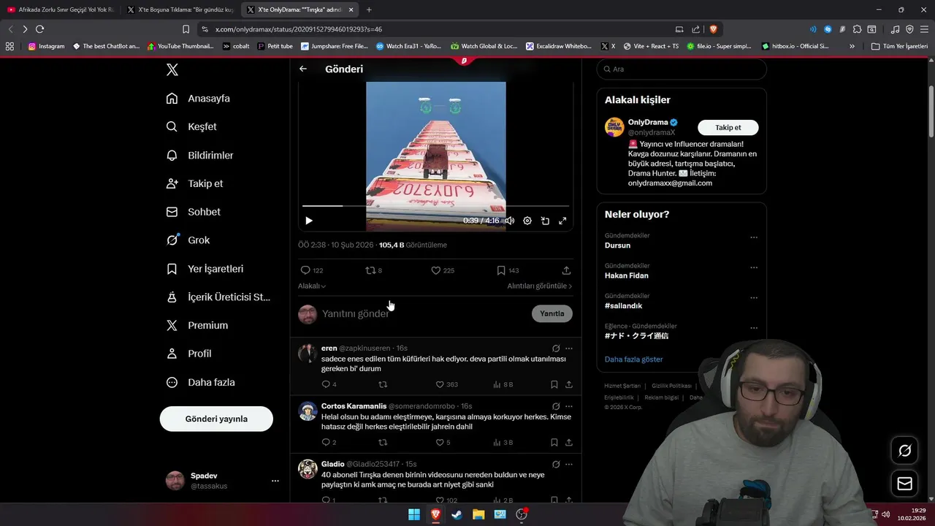
Task: Open Yer İşaretleri bookmarks
Action: 205,269
